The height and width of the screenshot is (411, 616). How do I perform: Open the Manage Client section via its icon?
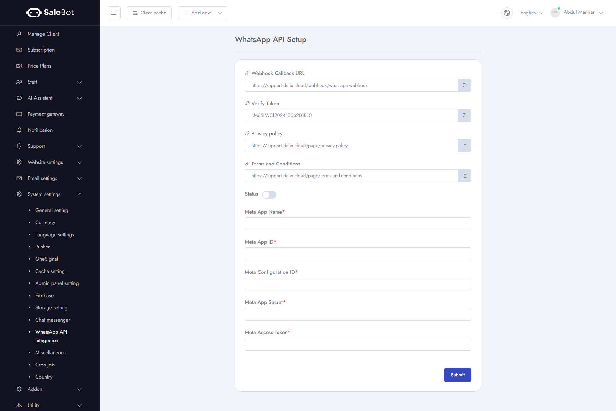click(19, 34)
